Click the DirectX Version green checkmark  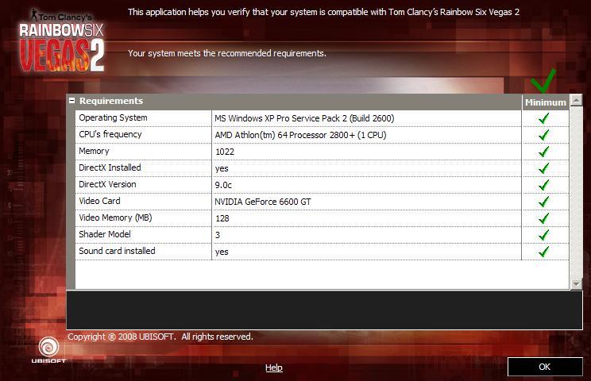click(543, 185)
